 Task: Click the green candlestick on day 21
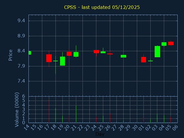coord(76,54)
